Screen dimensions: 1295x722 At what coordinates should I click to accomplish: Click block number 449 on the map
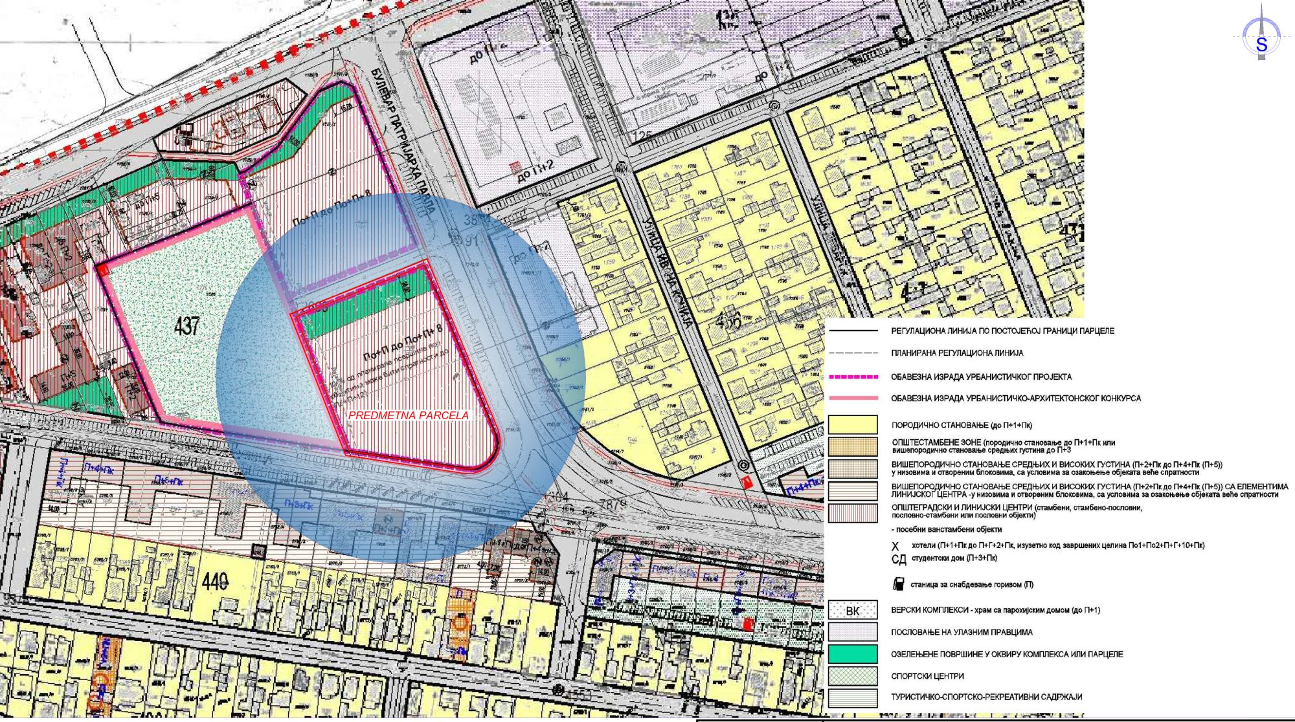click(x=215, y=582)
